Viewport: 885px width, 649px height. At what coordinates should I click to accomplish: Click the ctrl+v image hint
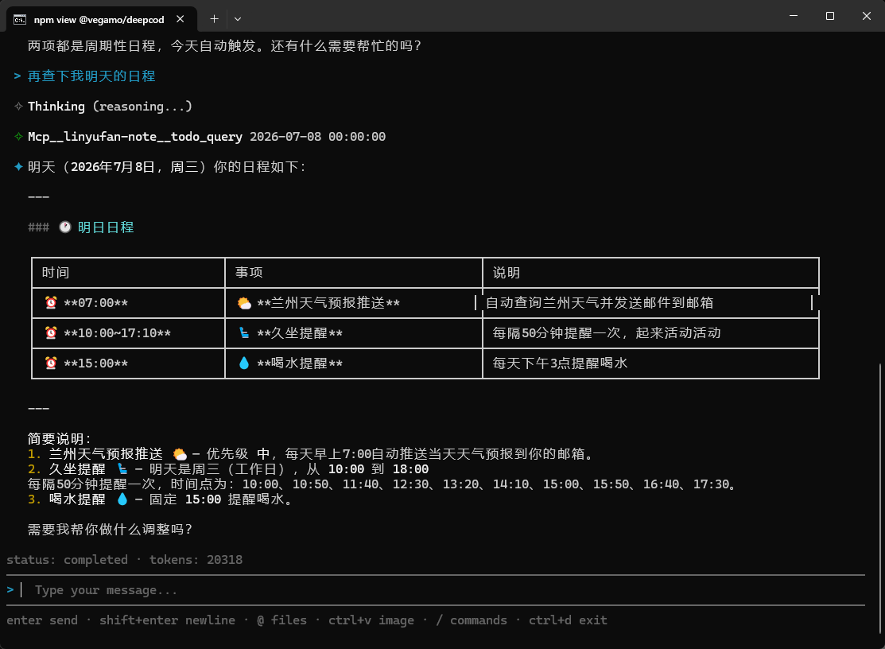(371, 620)
